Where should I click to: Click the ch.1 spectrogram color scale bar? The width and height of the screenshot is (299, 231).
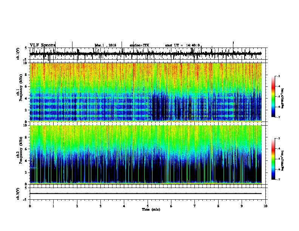(x=273, y=97)
